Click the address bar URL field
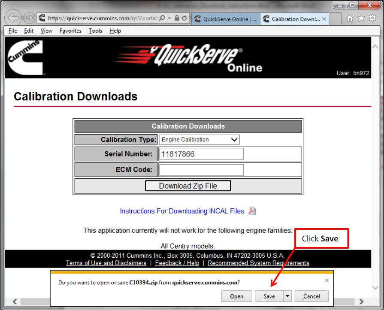The height and width of the screenshot is (310, 384). [x=102, y=18]
